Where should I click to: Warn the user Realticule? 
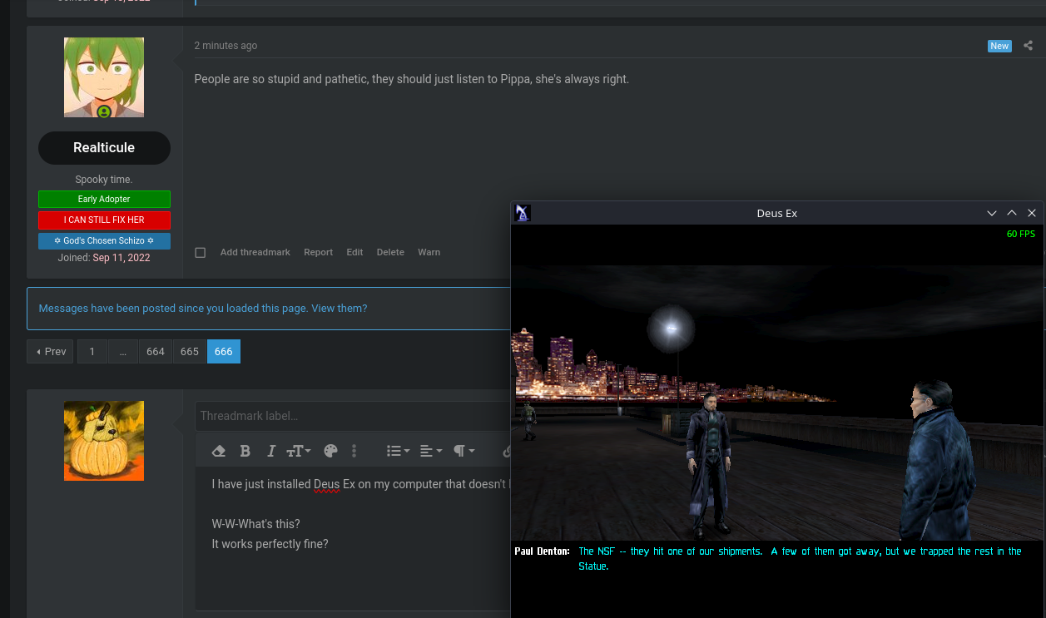click(429, 252)
